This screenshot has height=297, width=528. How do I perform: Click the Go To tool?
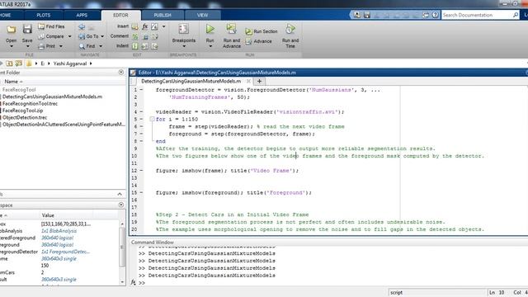tap(88, 36)
